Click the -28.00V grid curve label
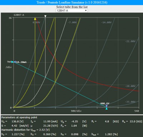 pyautogui.click(x=130, y=86)
